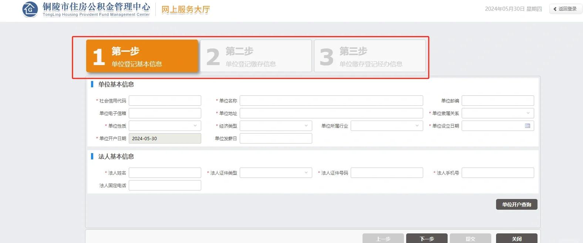Open calendar icon in 单位设立日期 field
The height and width of the screenshot is (243, 583).
528,126
